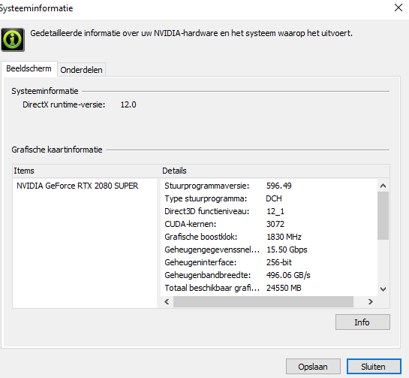Click the Grafische kaartinformatie section heading

click(x=57, y=150)
